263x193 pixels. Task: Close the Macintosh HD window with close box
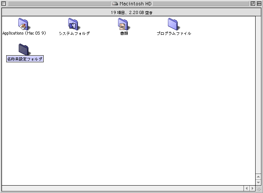(x=4, y=4)
